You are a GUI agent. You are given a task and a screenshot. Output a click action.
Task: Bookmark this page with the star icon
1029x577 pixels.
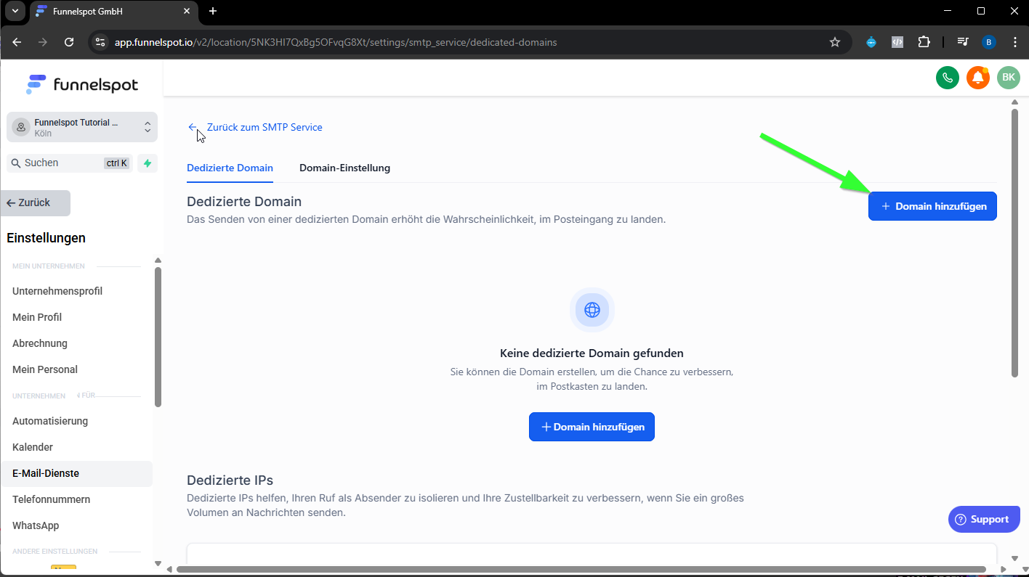point(835,42)
